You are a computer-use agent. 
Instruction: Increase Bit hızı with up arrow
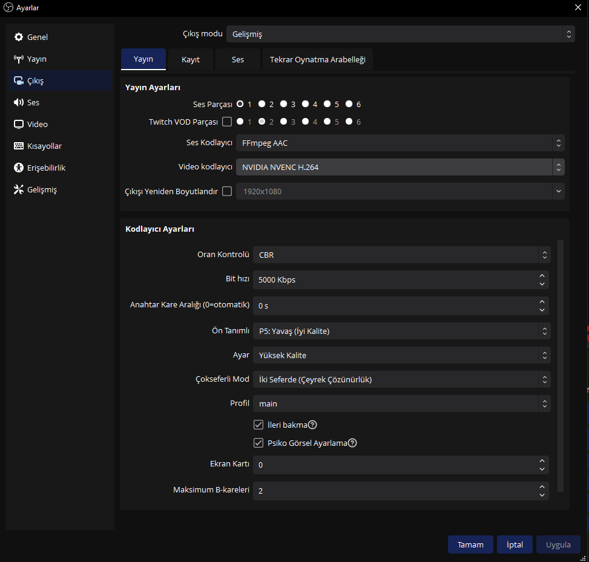click(x=542, y=276)
